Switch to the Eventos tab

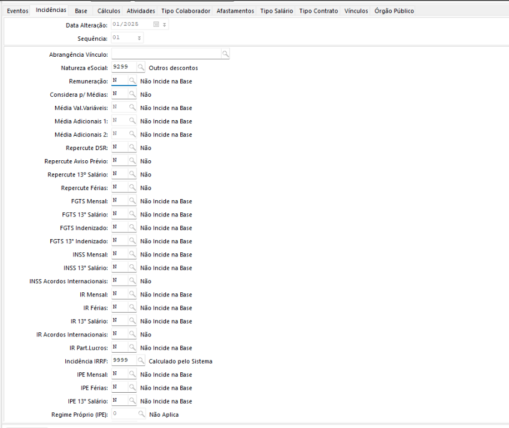(17, 11)
